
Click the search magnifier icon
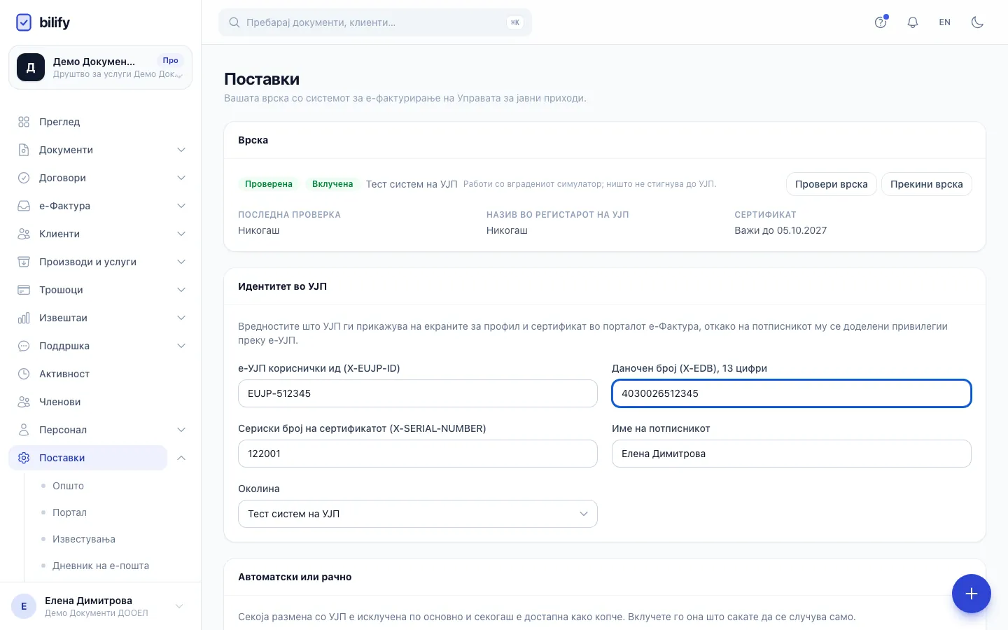(234, 22)
